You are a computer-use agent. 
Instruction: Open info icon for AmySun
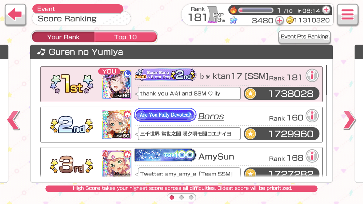[x=312, y=156]
